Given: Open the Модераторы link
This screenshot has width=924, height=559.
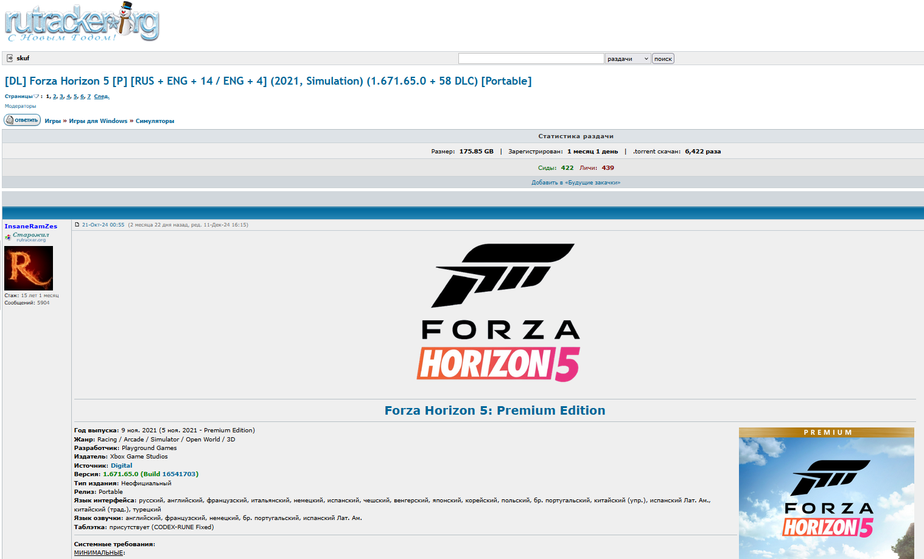Looking at the screenshot, I should 21,106.
